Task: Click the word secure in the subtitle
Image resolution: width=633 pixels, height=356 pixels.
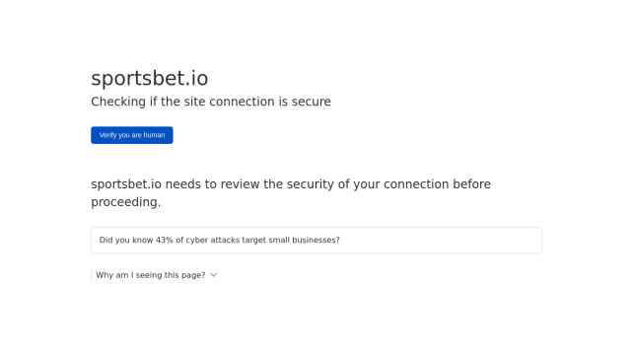Action: 312,102
